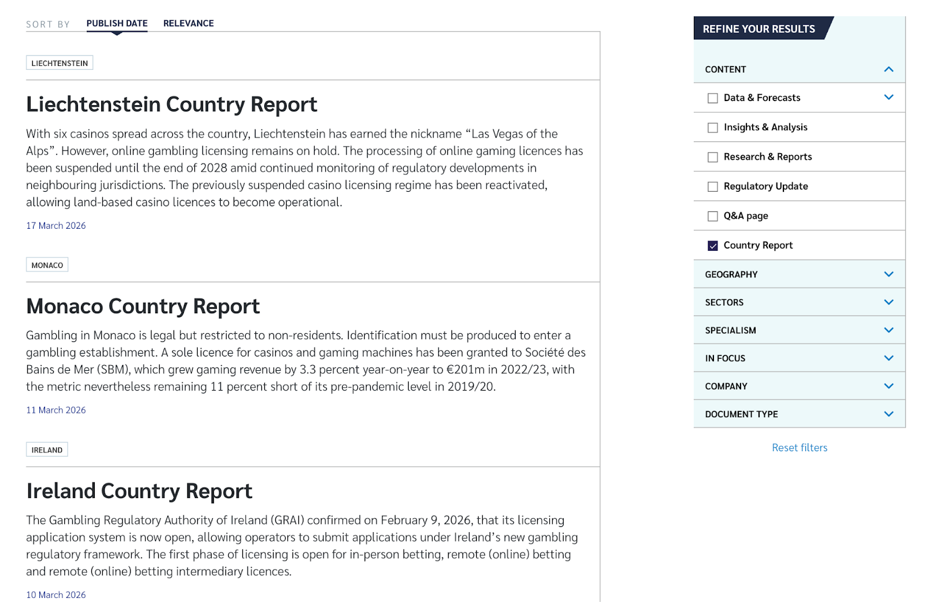Viewport: 925px width, 602px height.
Task: Click the Ireland report summary paragraph
Action: tap(302, 546)
